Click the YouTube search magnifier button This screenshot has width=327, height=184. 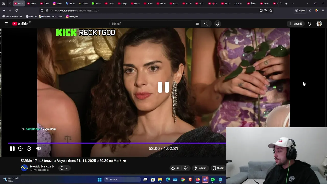tap(206, 24)
